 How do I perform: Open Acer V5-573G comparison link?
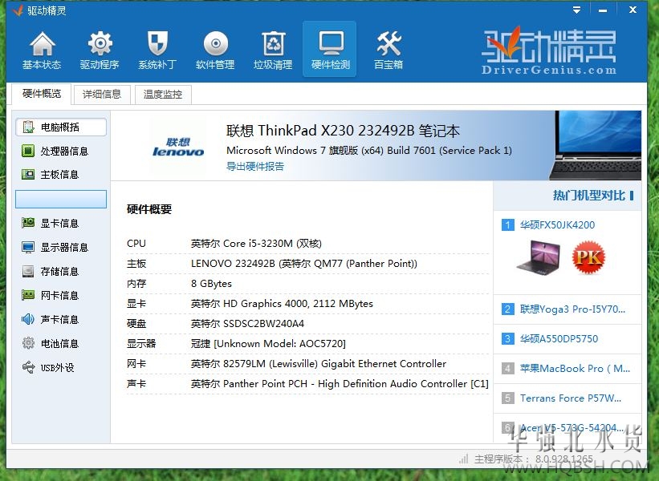point(572,428)
